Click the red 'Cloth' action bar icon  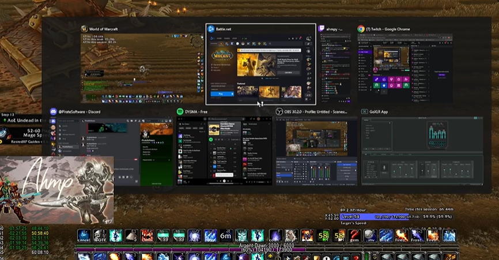(x=147, y=235)
